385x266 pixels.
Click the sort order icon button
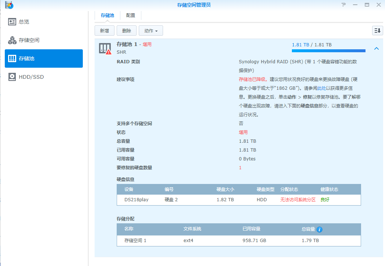(377, 31)
